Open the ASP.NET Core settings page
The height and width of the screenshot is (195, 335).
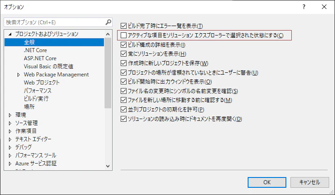[40, 58]
